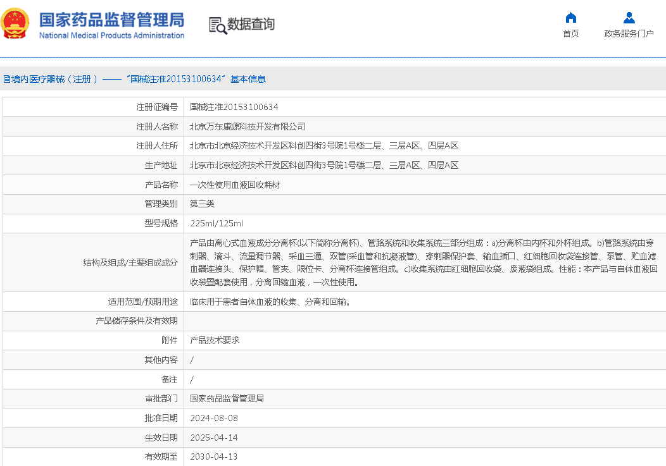Select the 注册人住所 address value

(x=324, y=145)
